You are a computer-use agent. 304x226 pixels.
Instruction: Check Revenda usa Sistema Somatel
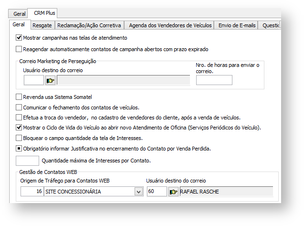(19, 97)
